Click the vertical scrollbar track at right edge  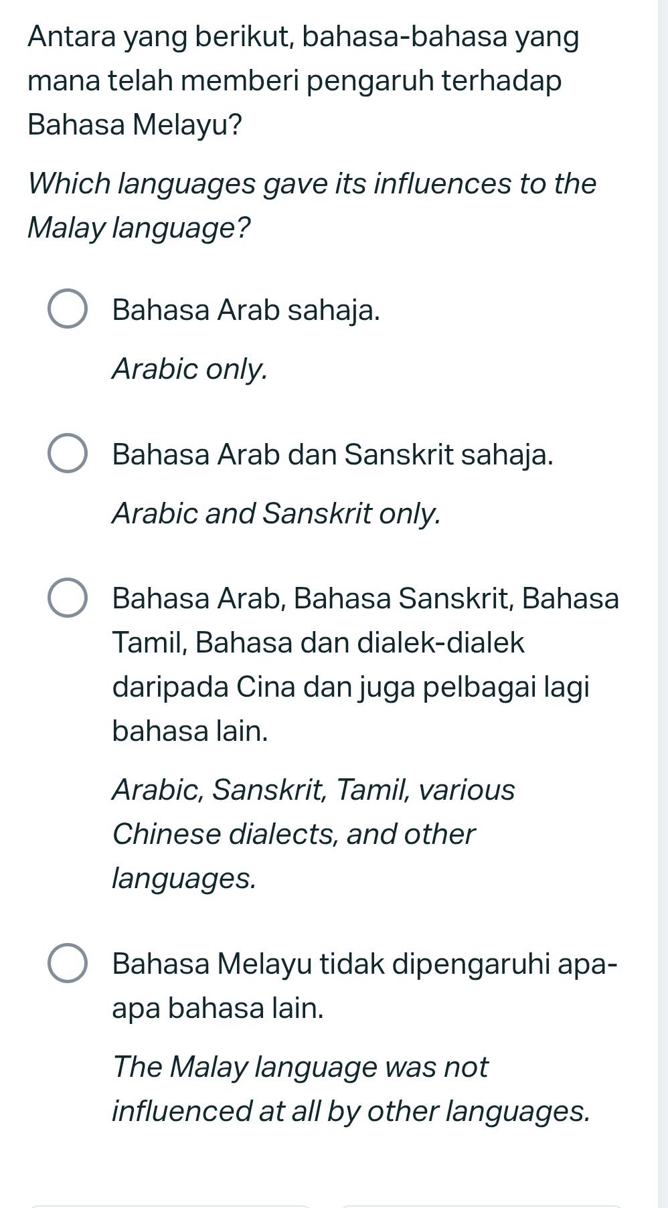click(663, 602)
